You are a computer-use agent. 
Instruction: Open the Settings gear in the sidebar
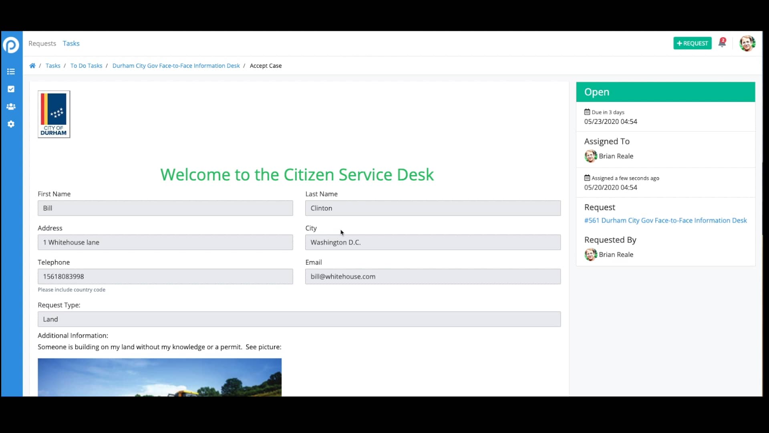click(11, 124)
